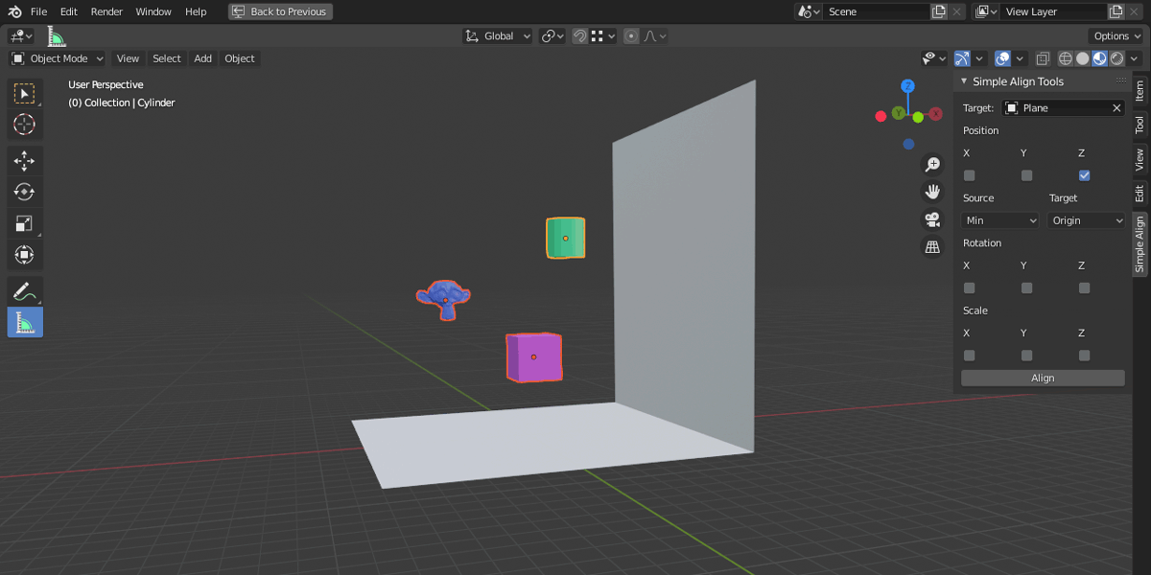
Task: Select the Simple Align tool in toolbar
Action: (x=25, y=323)
